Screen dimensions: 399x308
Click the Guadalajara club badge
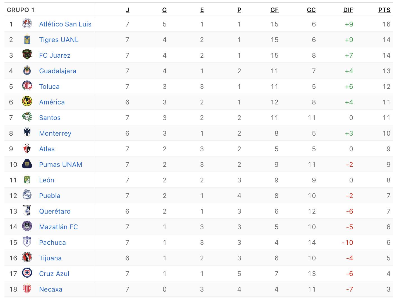click(27, 71)
